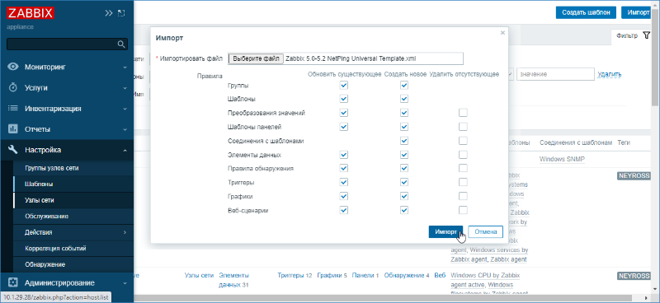Click the Administration gear icon
Image resolution: width=660 pixels, height=303 pixels.
[x=13, y=282]
